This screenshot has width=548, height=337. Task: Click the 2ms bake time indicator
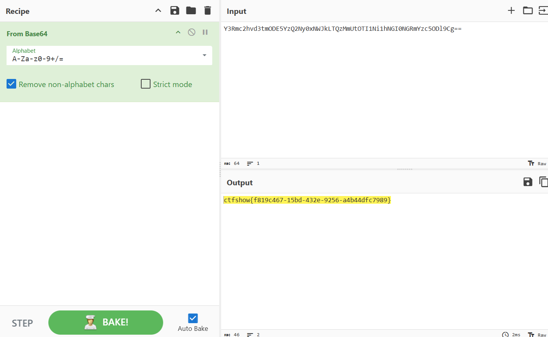[x=511, y=335]
